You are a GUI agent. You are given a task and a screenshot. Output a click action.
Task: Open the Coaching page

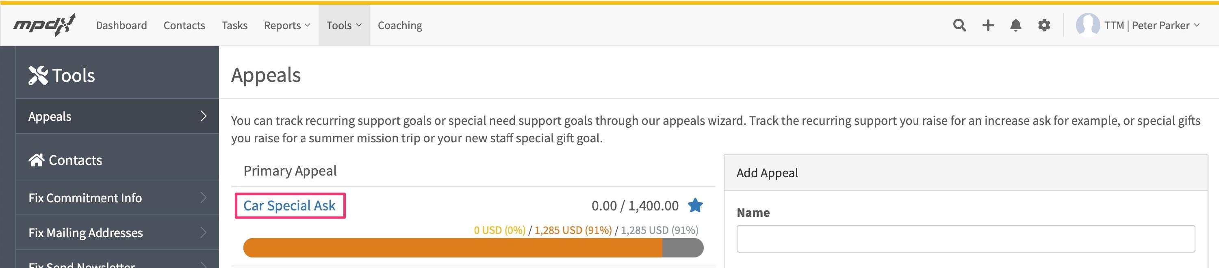(400, 26)
